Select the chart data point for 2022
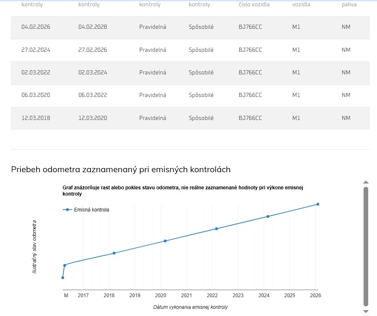Screen dimensions: 377x316 tap(217, 229)
